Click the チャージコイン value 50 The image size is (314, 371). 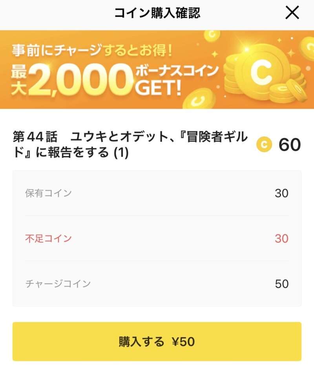tap(281, 284)
